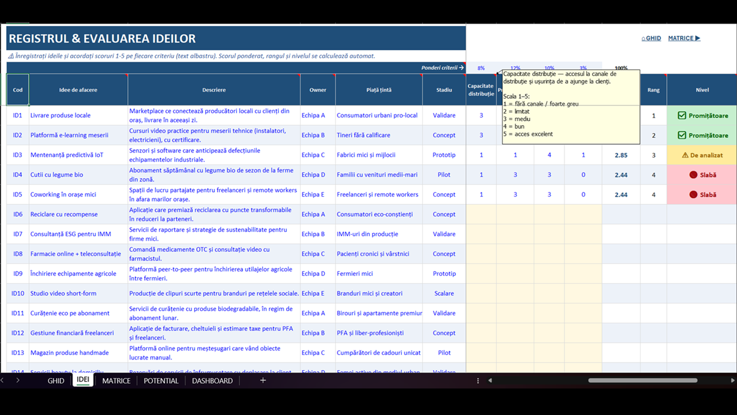Select the Familii cu venituri medii-mari cell
This screenshot has height=415, width=737.
[379, 175]
